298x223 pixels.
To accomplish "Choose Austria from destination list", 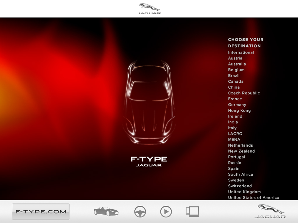I will [x=235, y=58].
